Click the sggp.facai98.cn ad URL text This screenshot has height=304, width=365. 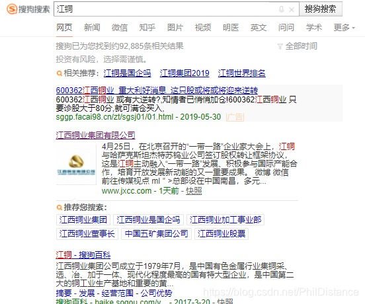click(114, 117)
